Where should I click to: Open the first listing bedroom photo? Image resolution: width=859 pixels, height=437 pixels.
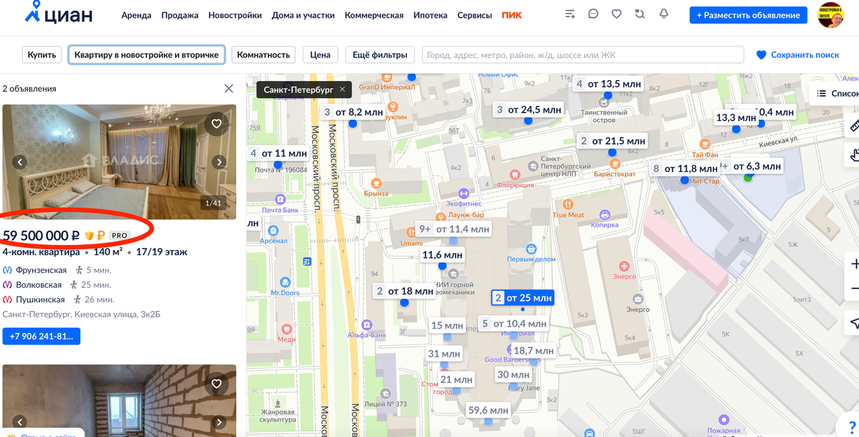[x=120, y=162]
